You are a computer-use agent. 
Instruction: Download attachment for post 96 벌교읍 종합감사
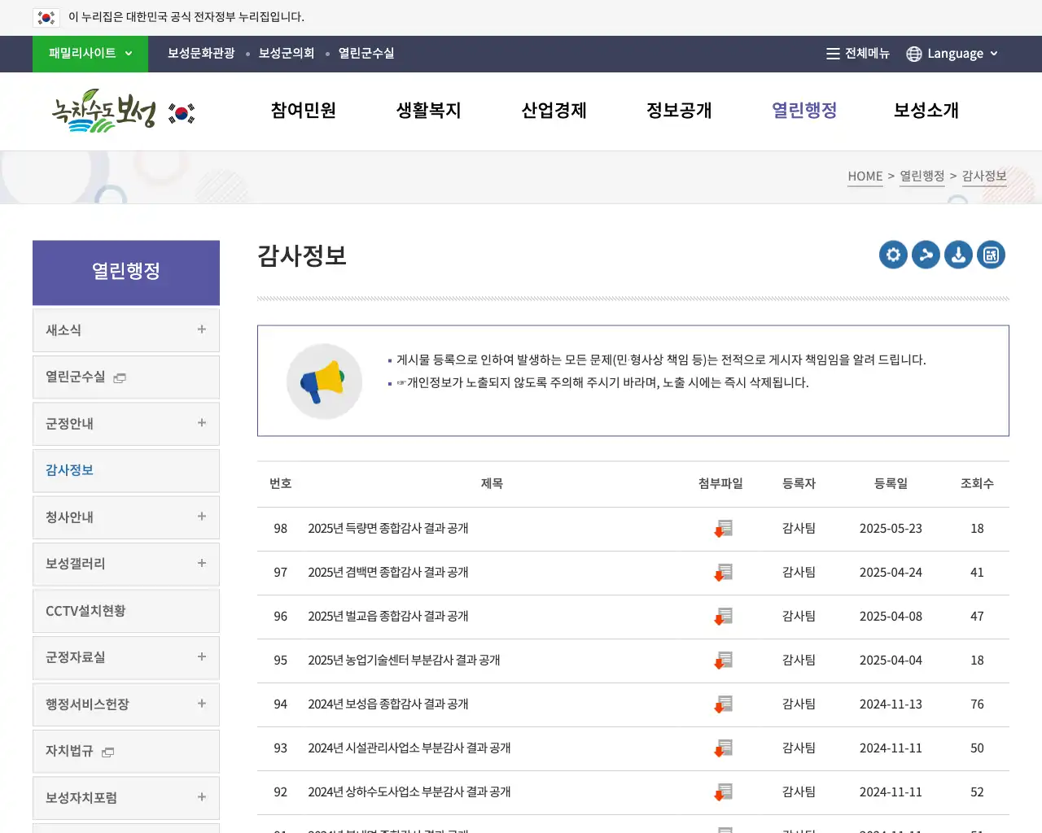[x=723, y=617]
